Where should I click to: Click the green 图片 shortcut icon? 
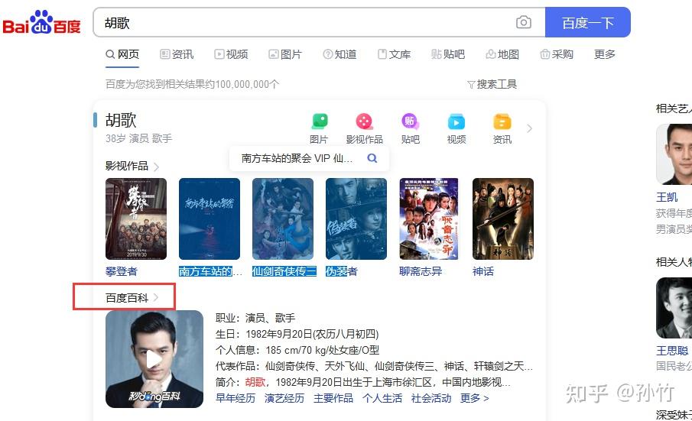click(x=319, y=121)
